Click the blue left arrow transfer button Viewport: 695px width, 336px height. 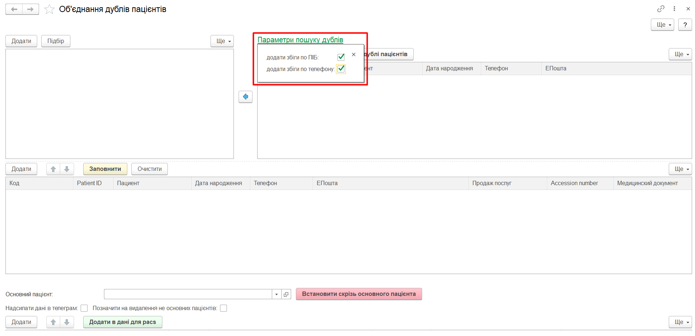pyautogui.click(x=246, y=97)
